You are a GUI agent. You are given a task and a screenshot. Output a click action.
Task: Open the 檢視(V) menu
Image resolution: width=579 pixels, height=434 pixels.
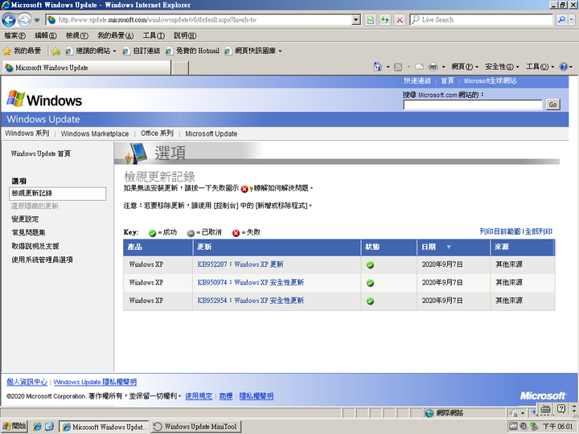[77, 36]
